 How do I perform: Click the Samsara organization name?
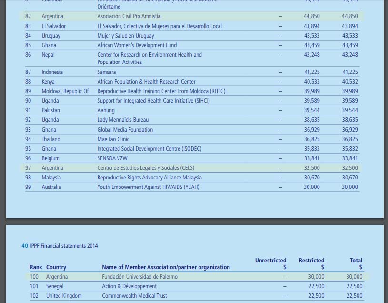tap(106, 72)
